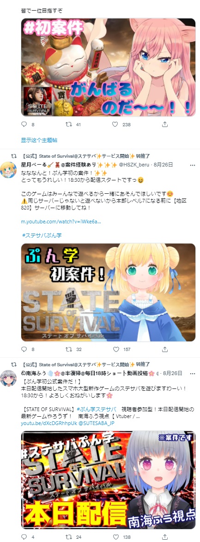
Task: Open the #ステサバぷん学 hashtag
Action: [42, 235]
